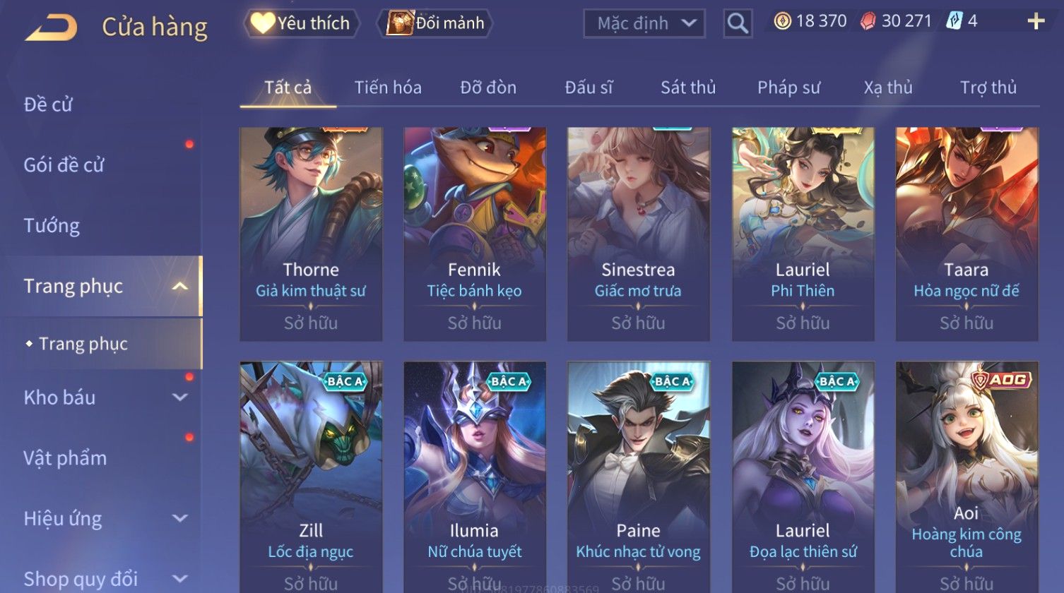Select the Thorne Giả kim thuật sư skin
This screenshot has width=1064, height=593.
tap(311, 234)
